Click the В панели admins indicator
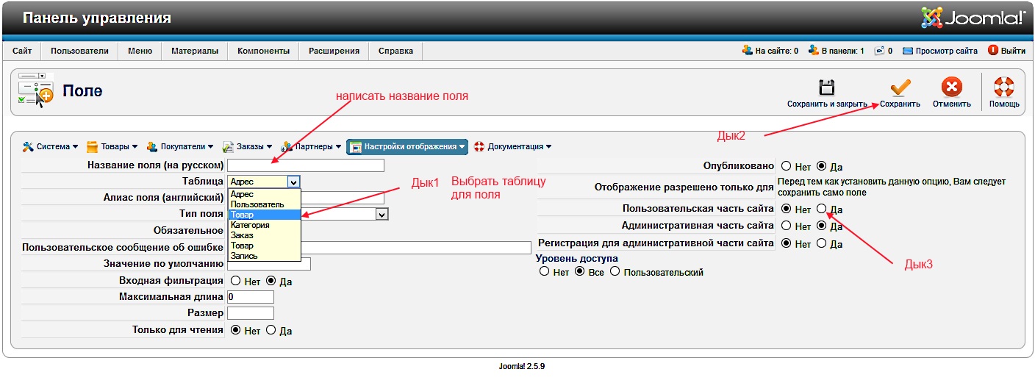Screen dimensions: 1035x383 pyautogui.click(x=836, y=51)
